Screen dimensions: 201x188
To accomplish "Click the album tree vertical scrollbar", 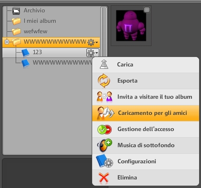I will (104, 32).
